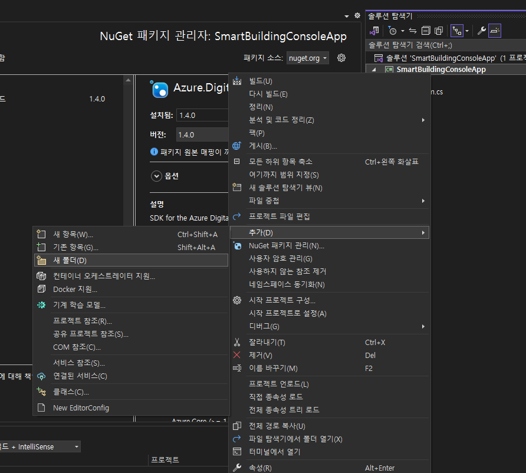Image resolution: width=526 pixels, height=473 pixels.
Task: Click the 설치됨 1.4.0 field
Action: pyautogui.click(x=202, y=116)
